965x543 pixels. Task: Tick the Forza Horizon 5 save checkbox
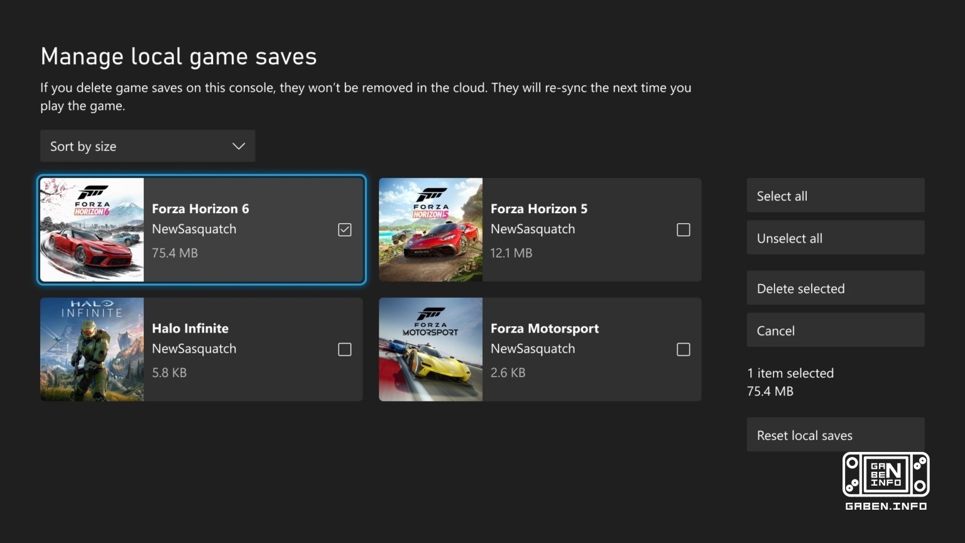pos(684,230)
